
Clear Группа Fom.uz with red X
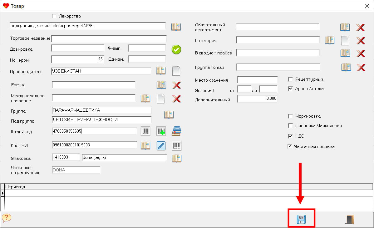[361, 68]
